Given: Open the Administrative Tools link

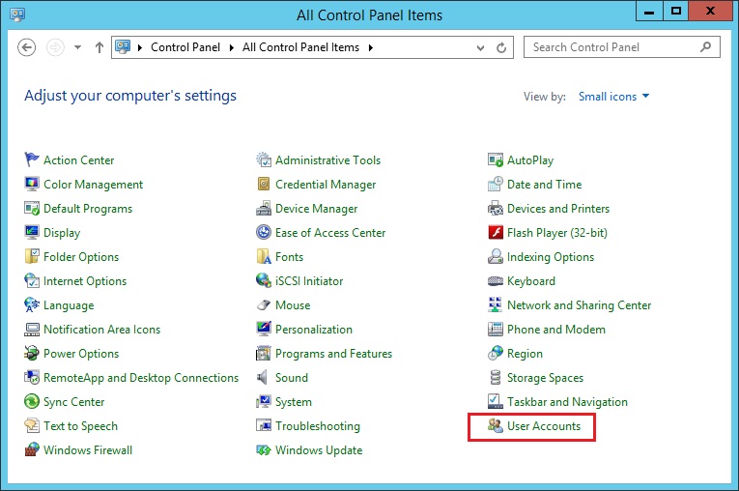Looking at the screenshot, I should (327, 160).
